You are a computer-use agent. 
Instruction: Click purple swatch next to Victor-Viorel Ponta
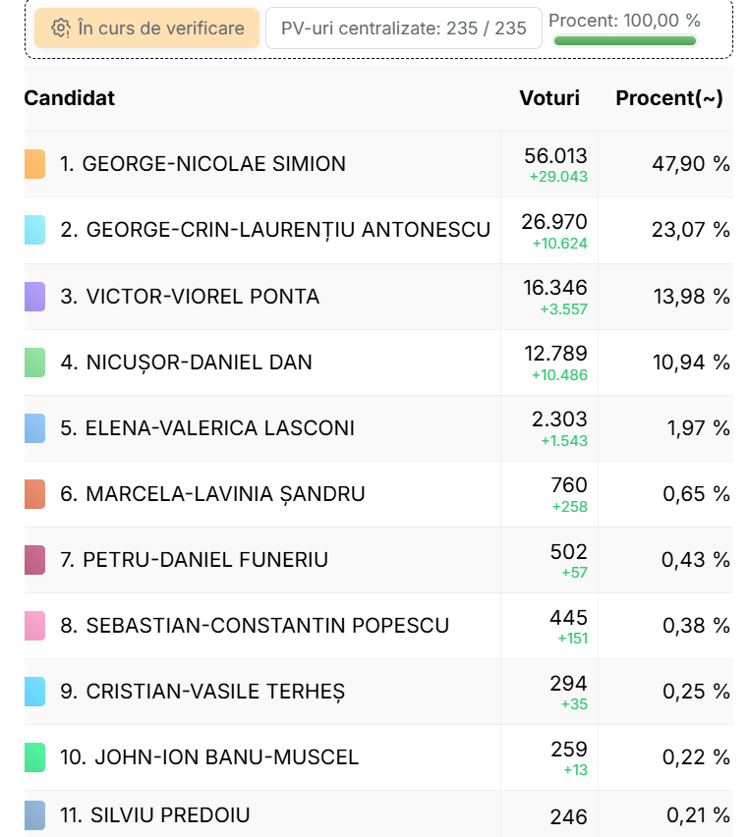pyautogui.click(x=34, y=297)
